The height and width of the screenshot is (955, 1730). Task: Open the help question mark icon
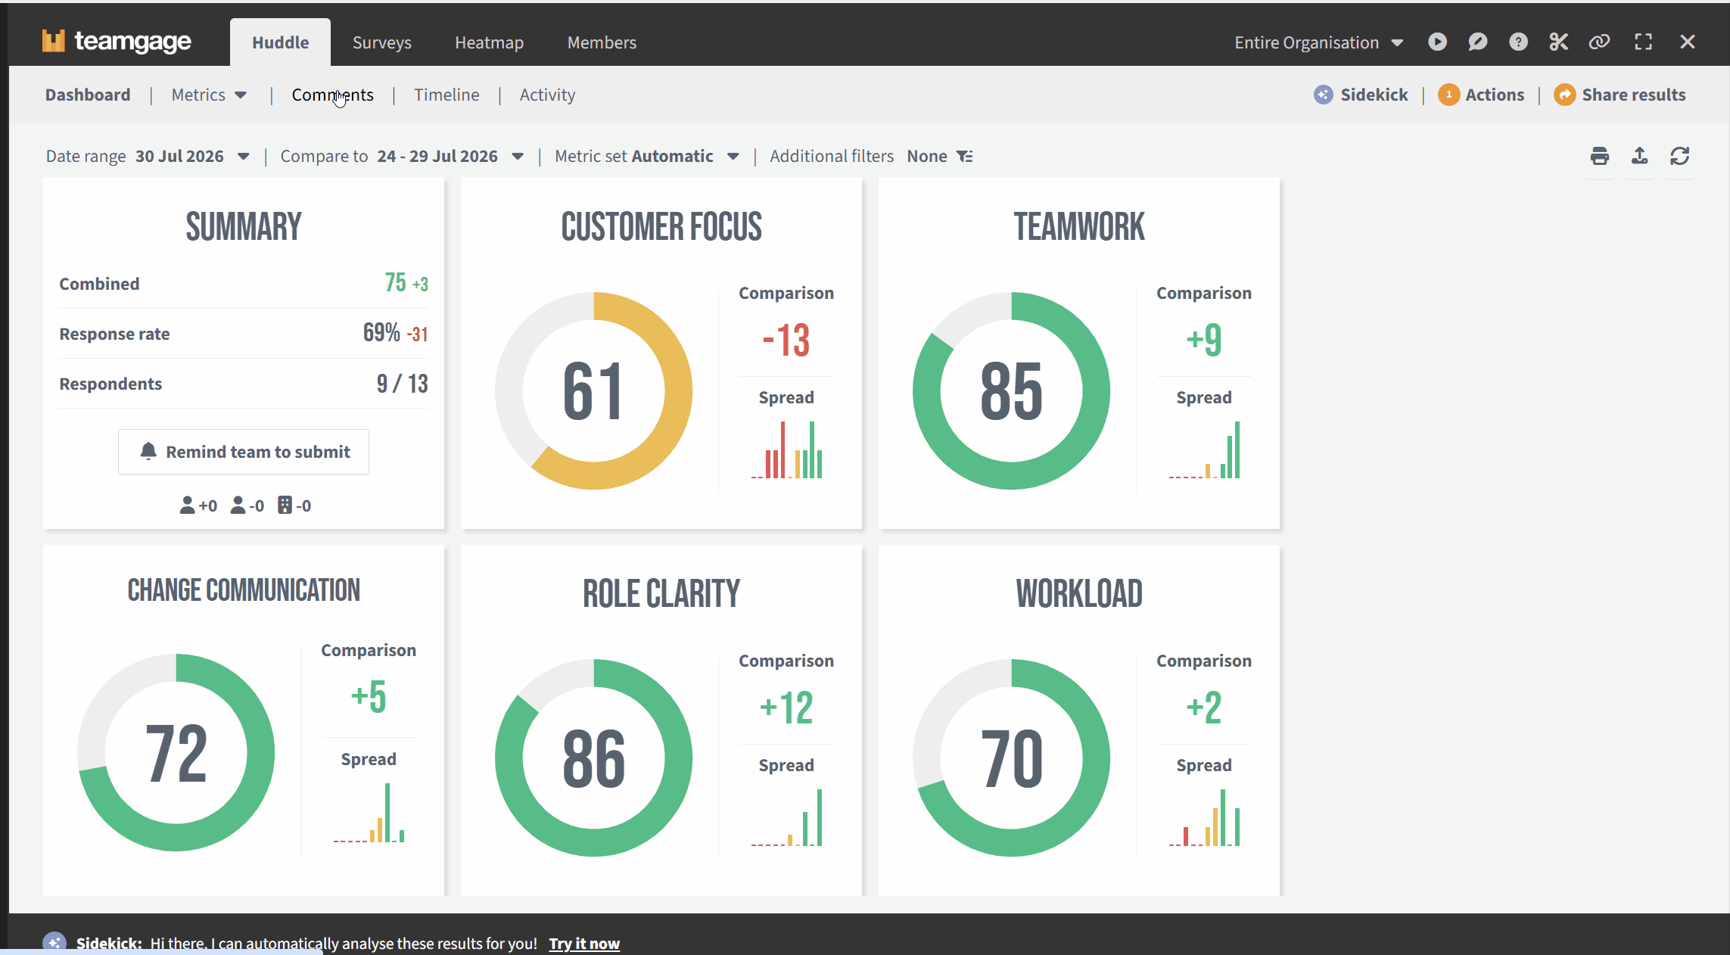(1518, 42)
